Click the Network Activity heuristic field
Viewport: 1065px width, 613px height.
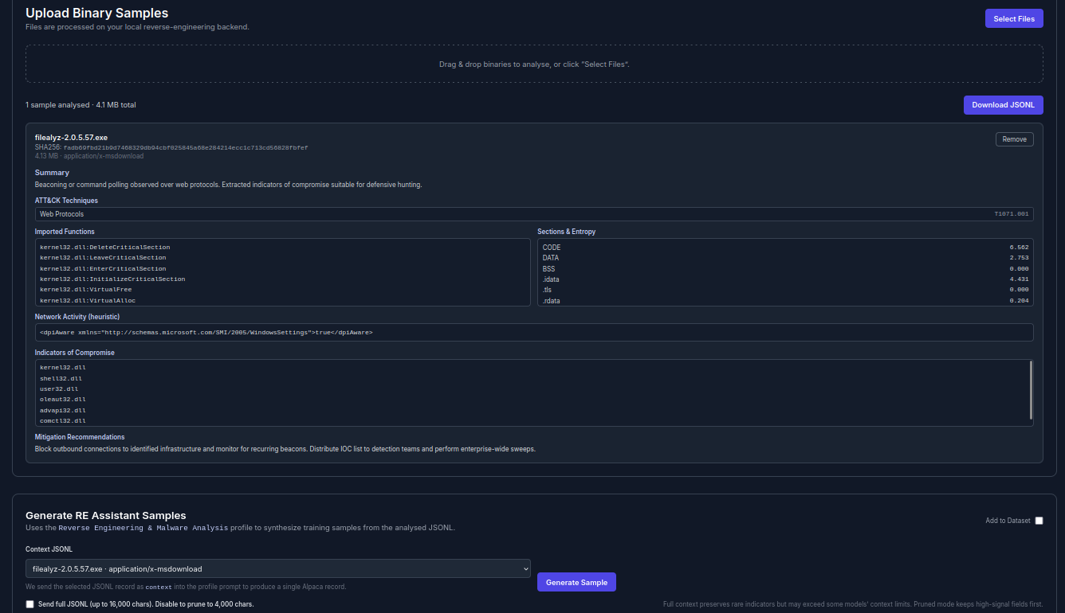pos(534,332)
